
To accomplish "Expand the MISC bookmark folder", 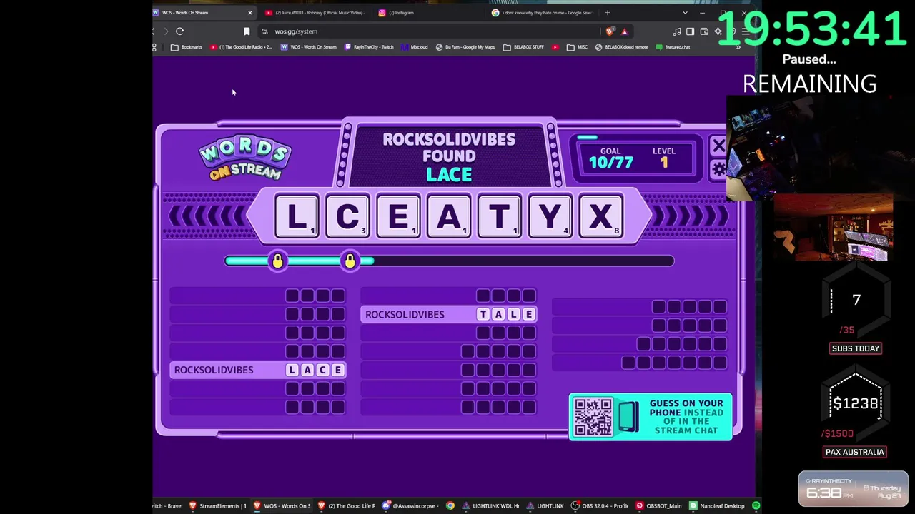I will click(577, 47).
